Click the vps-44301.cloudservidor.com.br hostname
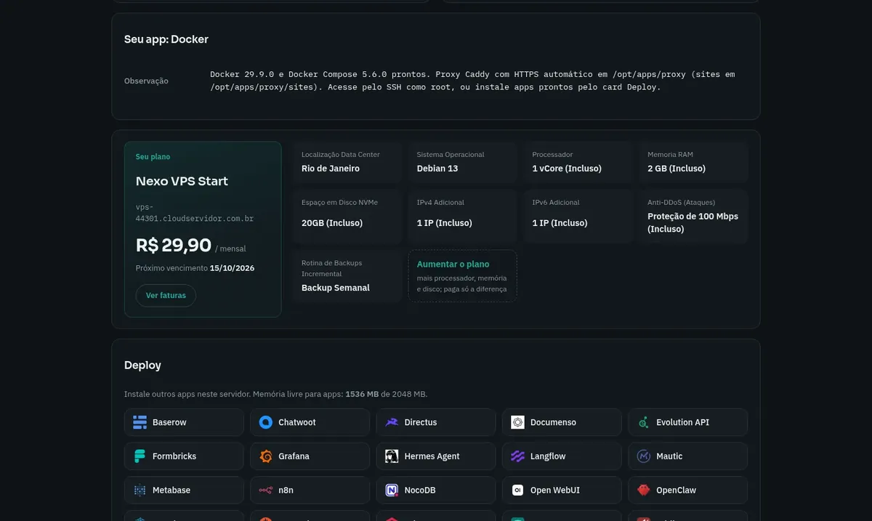Image resolution: width=872 pixels, height=521 pixels. 195,212
